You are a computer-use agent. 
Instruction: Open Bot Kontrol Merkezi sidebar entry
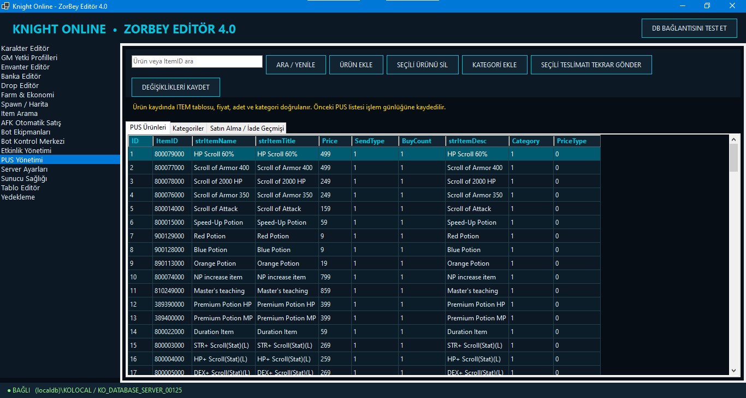coord(60,142)
